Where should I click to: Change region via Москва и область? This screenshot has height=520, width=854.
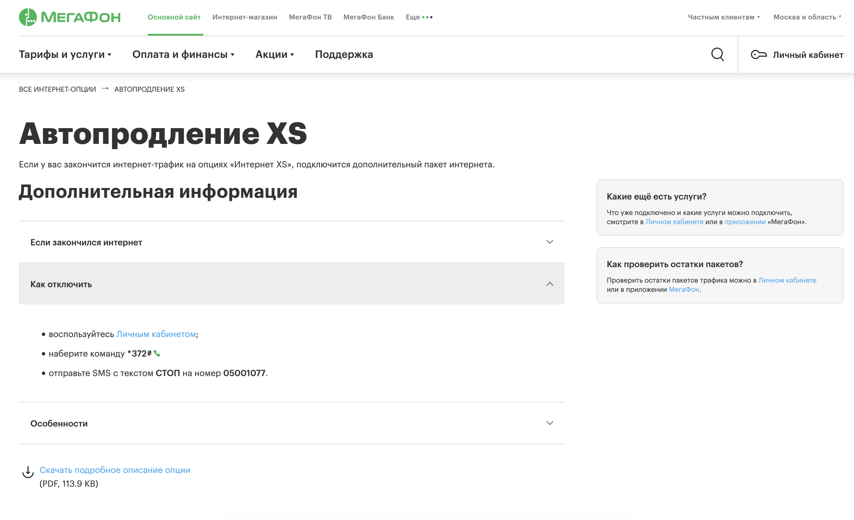click(807, 17)
